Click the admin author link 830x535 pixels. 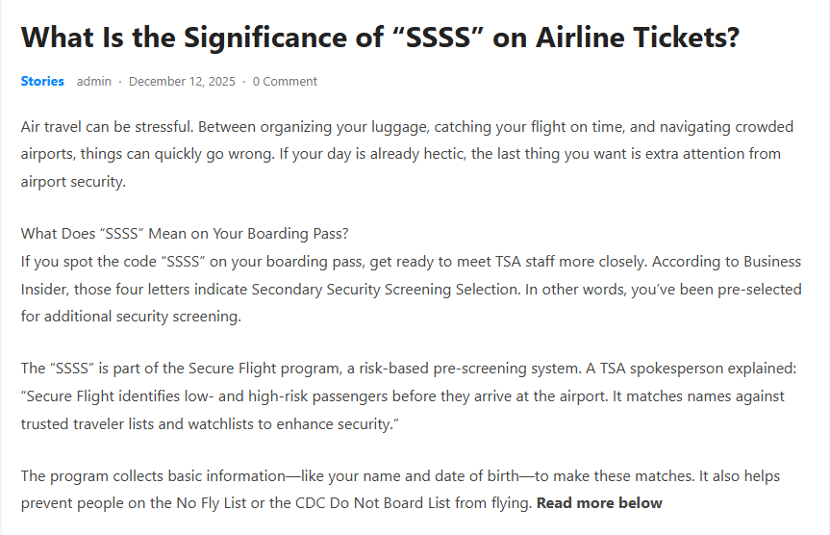[x=94, y=82]
